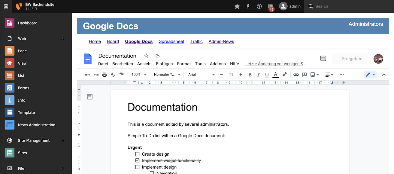This screenshot has height=174, width=394.
Task: Star the Documentation document
Action: coord(146,56)
